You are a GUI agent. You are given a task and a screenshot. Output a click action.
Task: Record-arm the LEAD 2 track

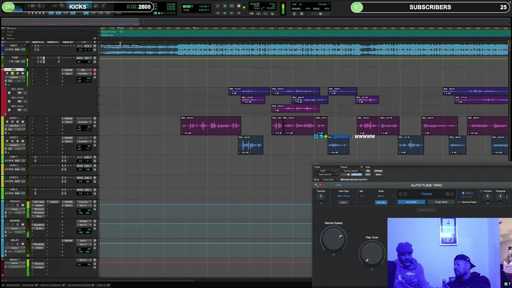(7, 141)
